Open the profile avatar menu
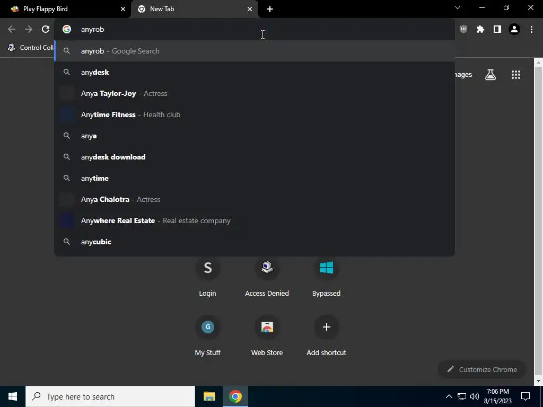This screenshot has height=407, width=543. click(x=514, y=30)
